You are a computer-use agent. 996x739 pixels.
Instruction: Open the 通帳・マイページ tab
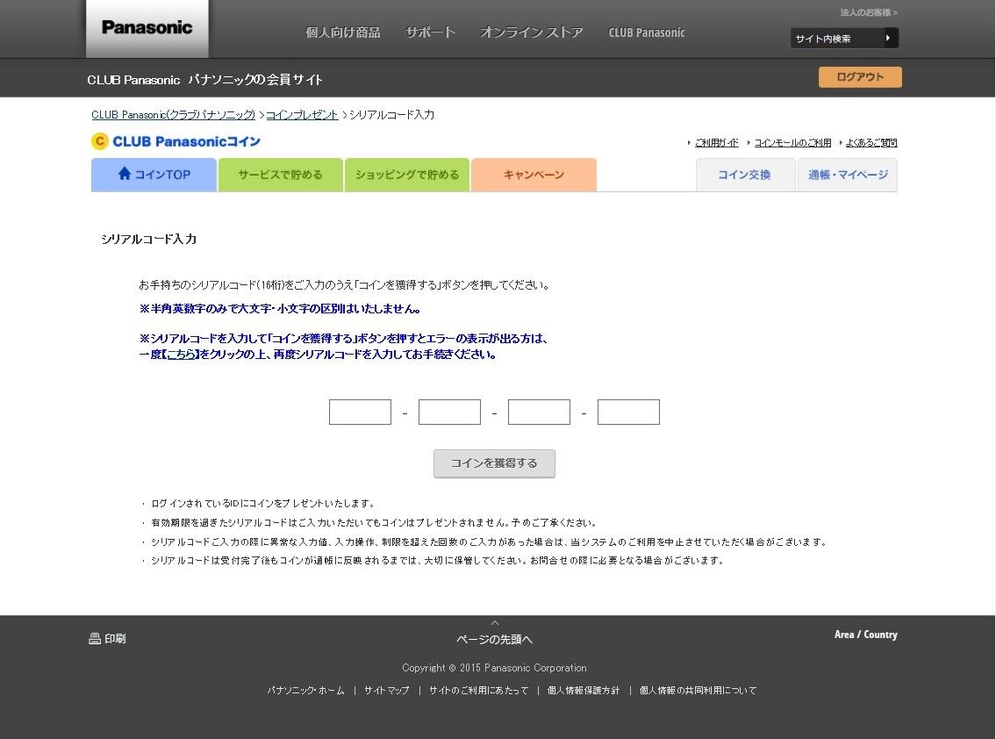(x=846, y=174)
